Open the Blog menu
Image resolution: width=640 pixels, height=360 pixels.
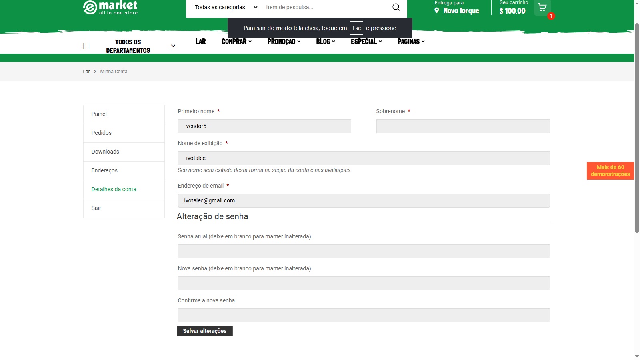click(x=325, y=42)
